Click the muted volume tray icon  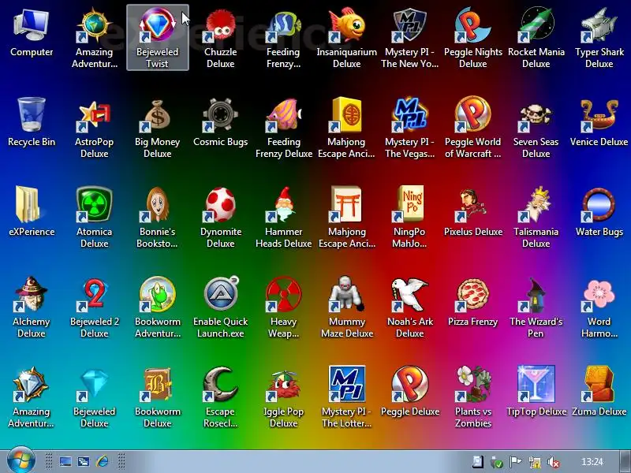click(554, 462)
